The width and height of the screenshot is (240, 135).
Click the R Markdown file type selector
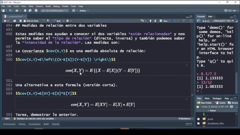pos(185,118)
